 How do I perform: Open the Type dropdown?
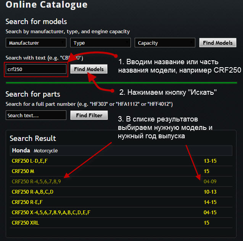coord(100,43)
